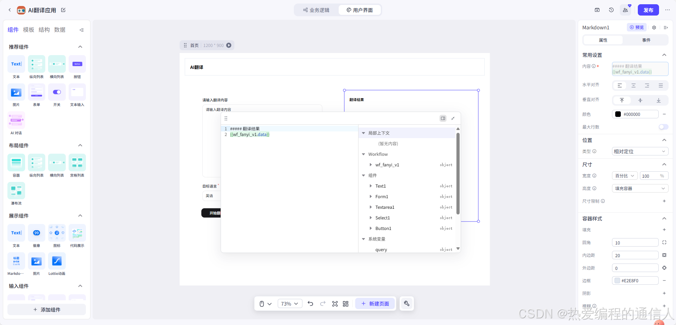The image size is (676, 325).
Task: Click the redo arrow in bottom toolbar
Action: pos(323,303)
